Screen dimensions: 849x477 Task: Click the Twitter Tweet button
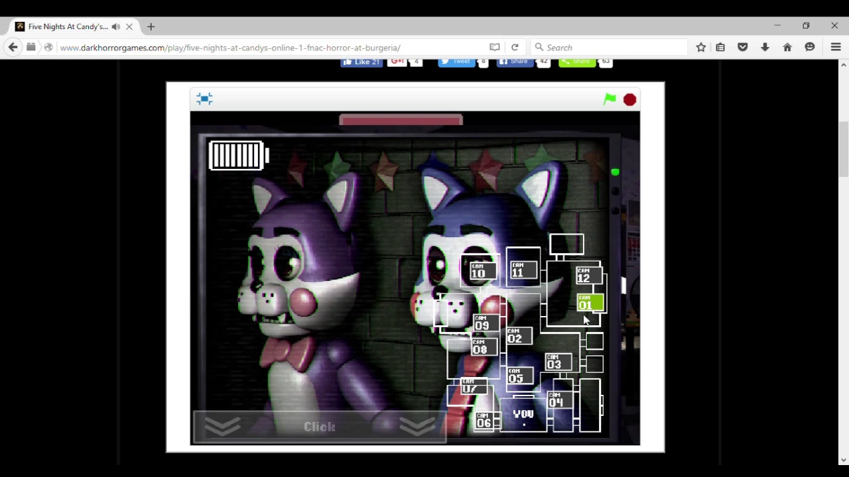tap(456, 62)
